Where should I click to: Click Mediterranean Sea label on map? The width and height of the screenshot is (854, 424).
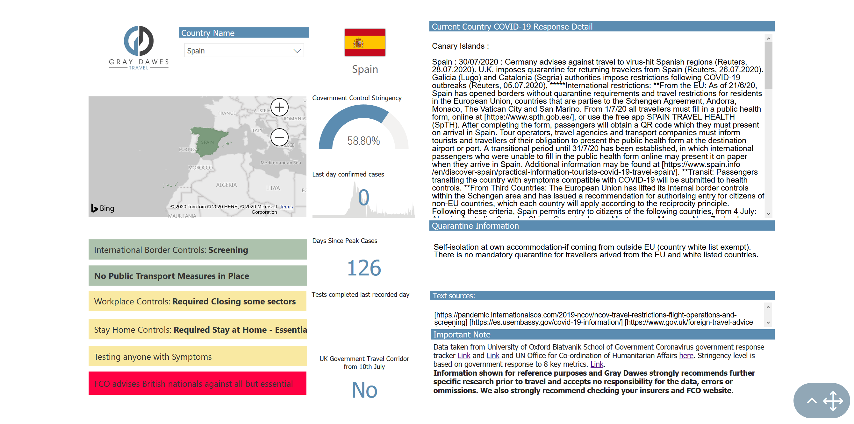280,163
